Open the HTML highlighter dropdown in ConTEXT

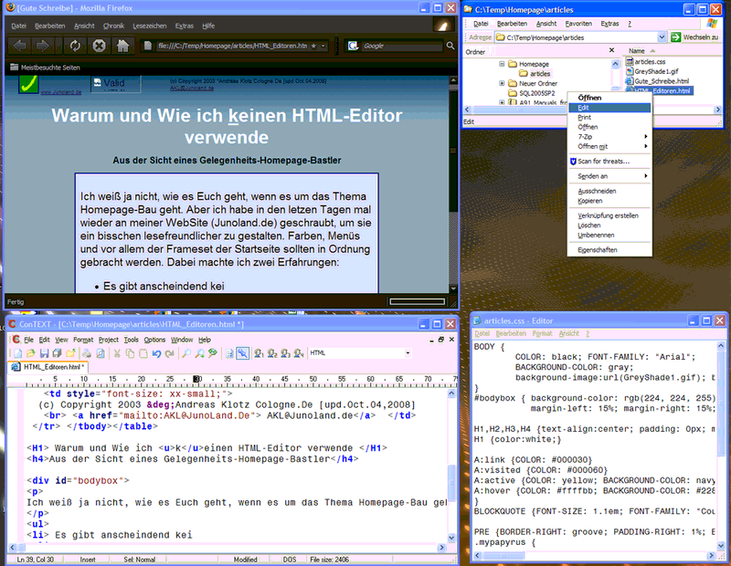click(409, 353)
